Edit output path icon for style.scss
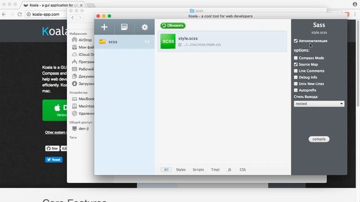This screenshot has width=360, height=202. pyautogui.click(x=180, y=45)
